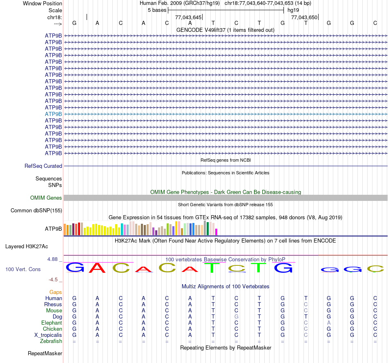This screenshot has height=363, width=388.
Task: Open the RefSeq Curated track label
Action: click(x=43, y=166)
